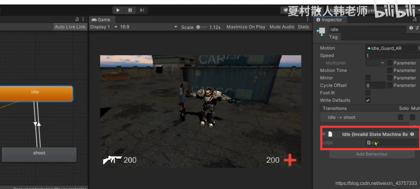Viewport: 420px width, 189px height.
Task: Click the Tag input field
Action: click(380, 37)
